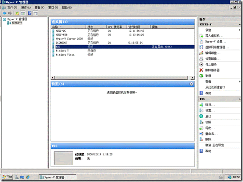Click the green 启动 start icon
Viewport: 243px width, 182px height.
pyautogui.click(x=201, y=116)
